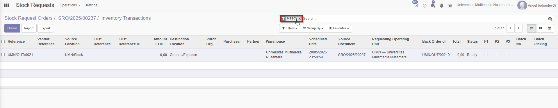Viewport: 558px width, 108px height.
Task: Open the apps grid menu icon
Action: click(6, 5)
